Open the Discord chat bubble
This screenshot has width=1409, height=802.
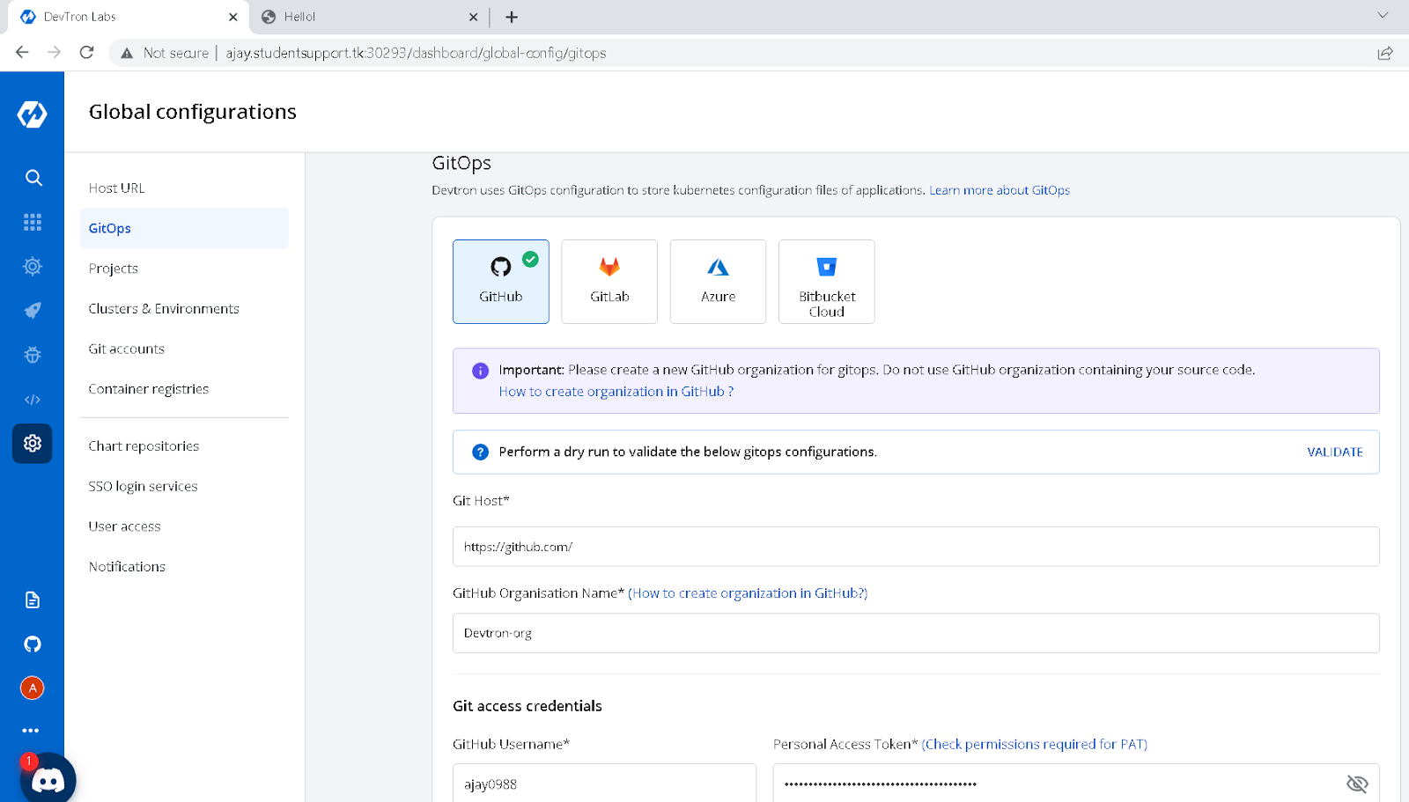click(48, 780)
